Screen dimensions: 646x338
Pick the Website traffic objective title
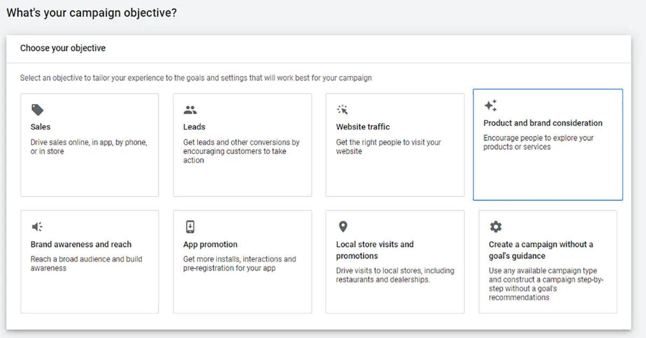[x=363, y=127]
